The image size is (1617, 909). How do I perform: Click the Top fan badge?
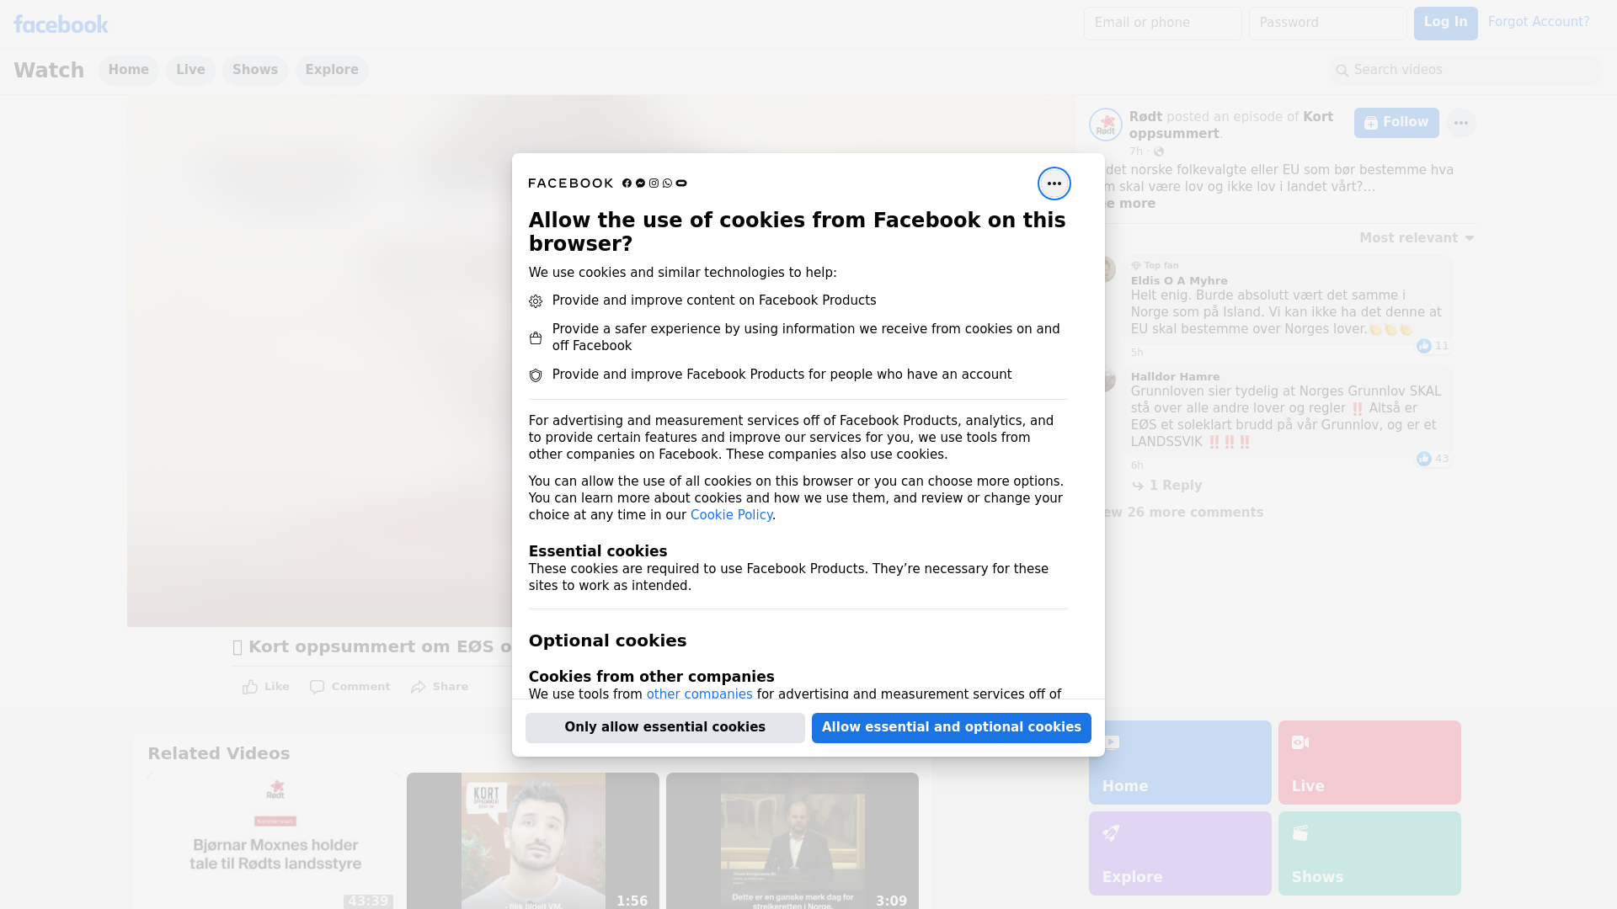(1155, 265)
